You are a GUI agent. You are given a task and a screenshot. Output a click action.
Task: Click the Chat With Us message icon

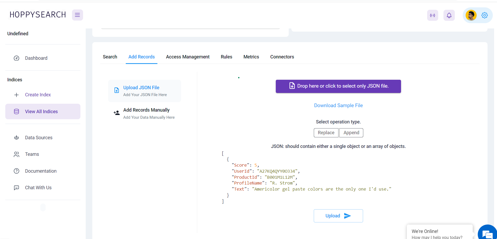click(x=16, y=188)
